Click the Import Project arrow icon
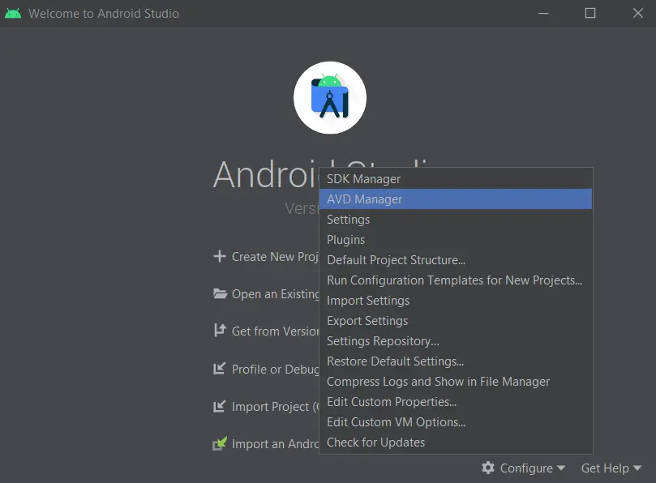The image size is (656, 483). 220,406
